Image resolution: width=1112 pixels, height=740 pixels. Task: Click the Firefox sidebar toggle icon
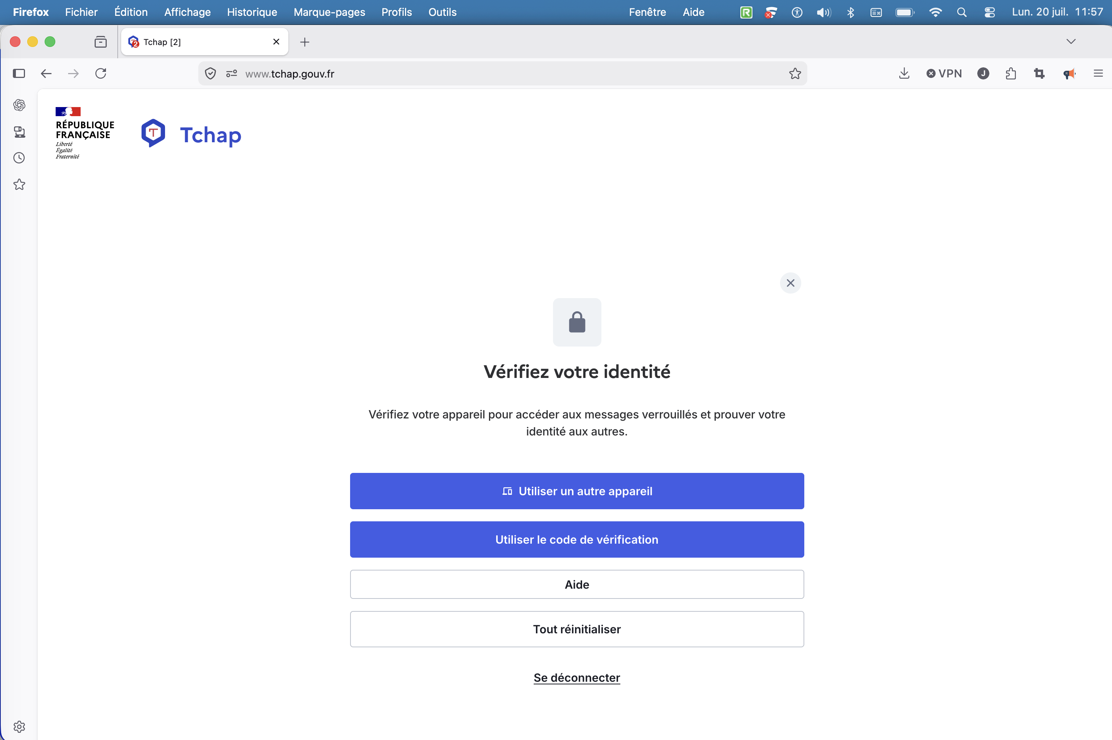pyautogui.click(x=19, y=74)
